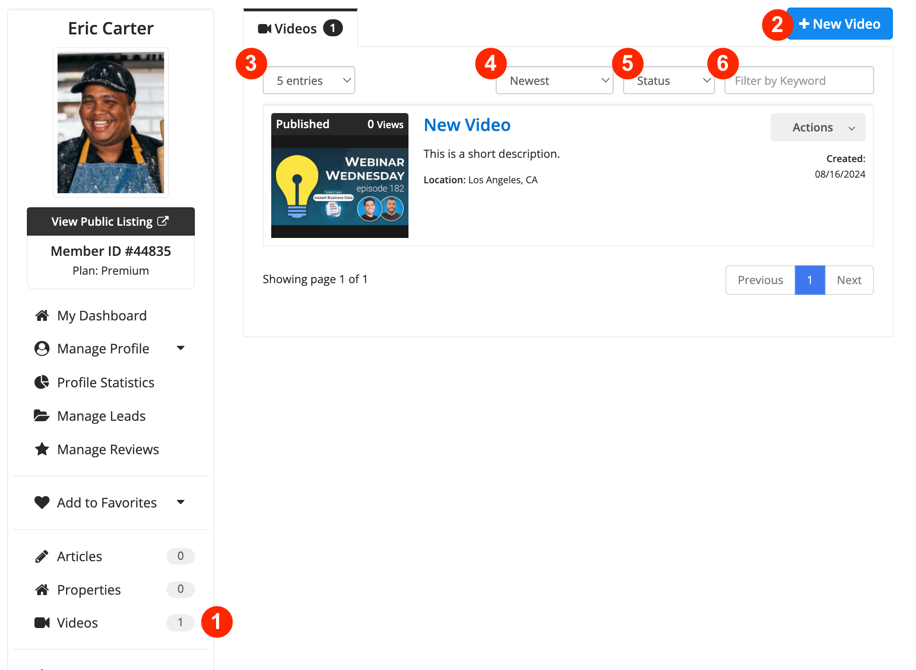Screen dimensions: 916x670
Task: Click the sidebar Videos camera icon
Action: (42, 623)
